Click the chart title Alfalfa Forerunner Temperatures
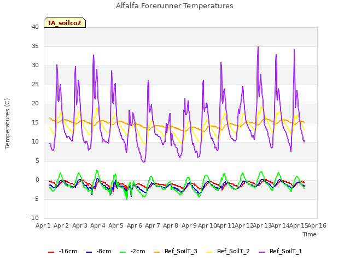This screenshot has height=262, width=350. coord(174,6)
